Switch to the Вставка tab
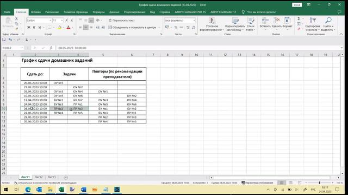The image size is (348, 195). click(x=36, y=12)
